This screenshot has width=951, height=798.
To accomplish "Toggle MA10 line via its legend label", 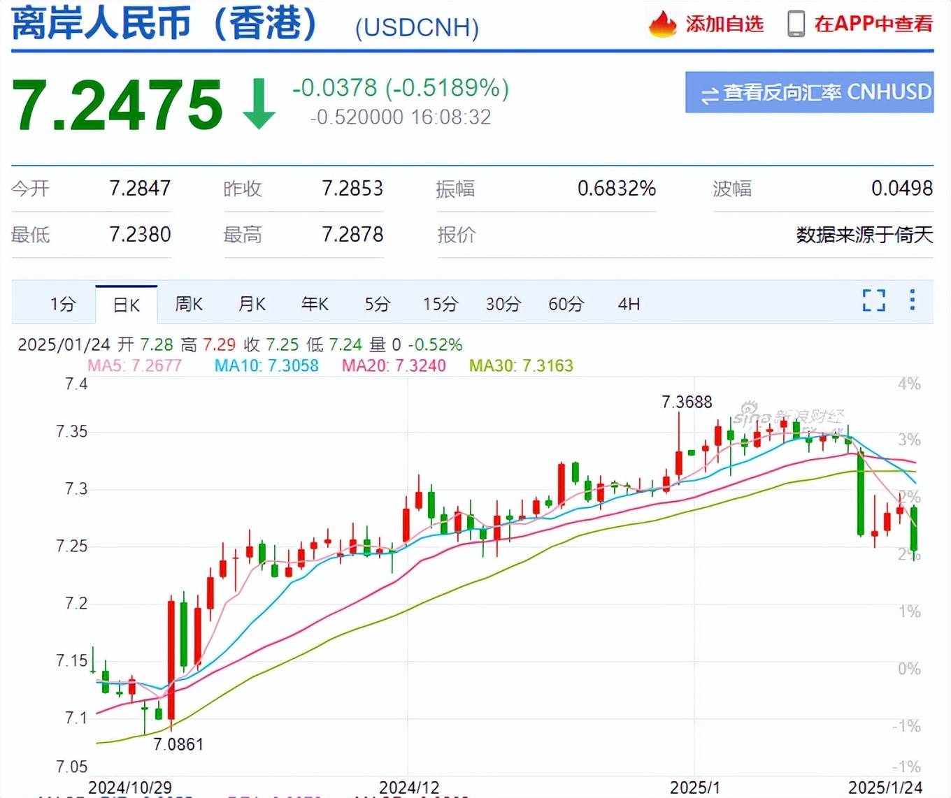I will (266, 365).
